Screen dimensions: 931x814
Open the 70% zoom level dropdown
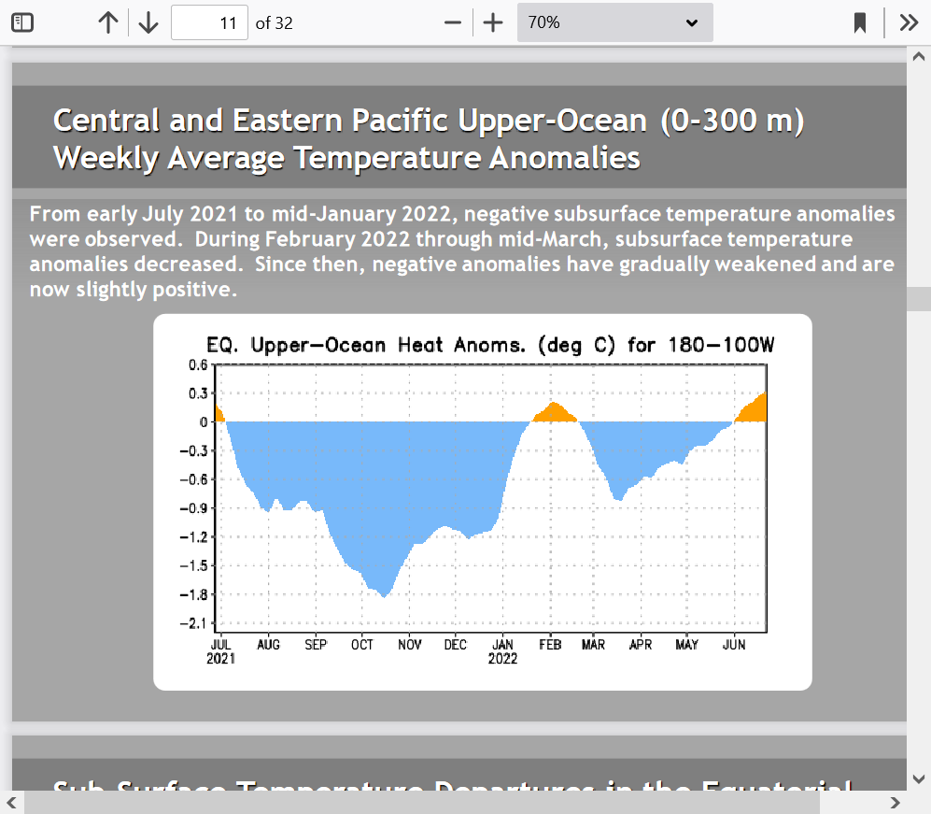[x=614, y=22]
